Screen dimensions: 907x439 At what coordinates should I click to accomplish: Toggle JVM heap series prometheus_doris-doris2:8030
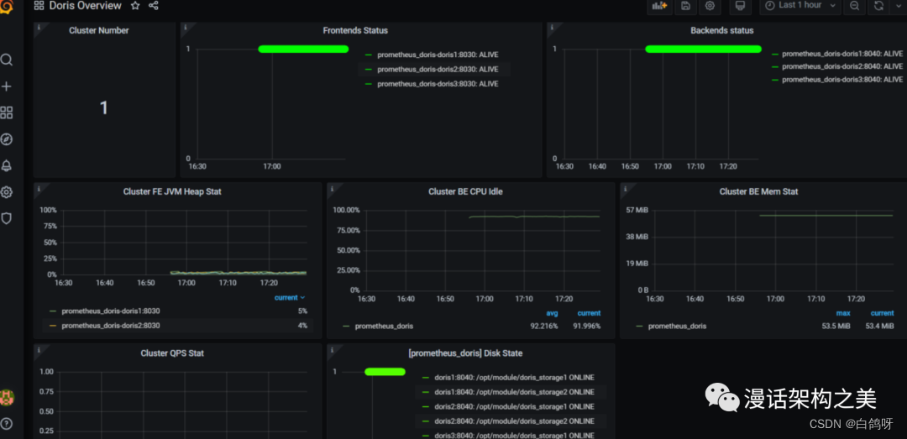click(111, 326)
